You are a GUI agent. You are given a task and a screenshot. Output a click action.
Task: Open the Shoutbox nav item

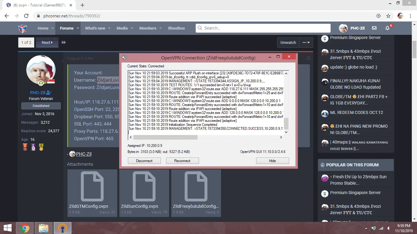(176, 28)
